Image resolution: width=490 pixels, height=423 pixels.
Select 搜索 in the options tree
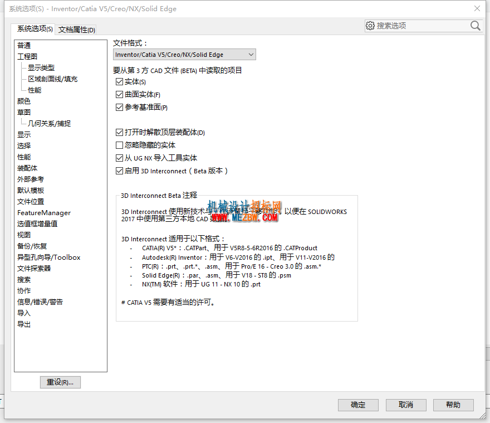pyautogui.click(x=24, y=279)
